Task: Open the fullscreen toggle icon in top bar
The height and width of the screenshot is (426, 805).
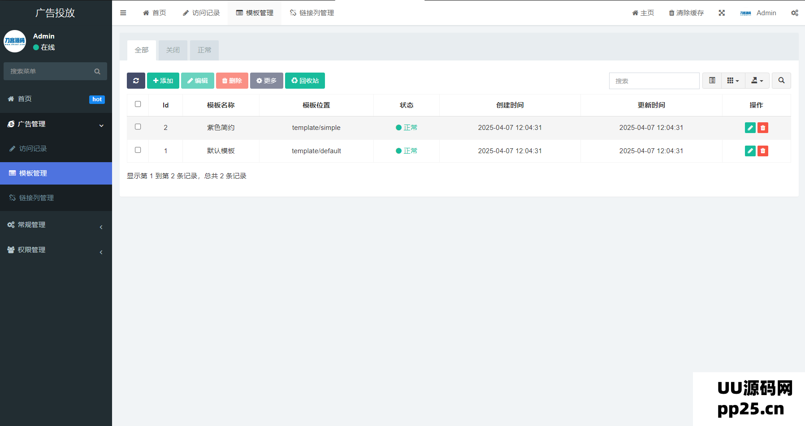Action: tap(722, 13)
